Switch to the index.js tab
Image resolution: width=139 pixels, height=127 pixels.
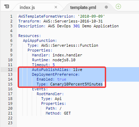pos(27,8)
